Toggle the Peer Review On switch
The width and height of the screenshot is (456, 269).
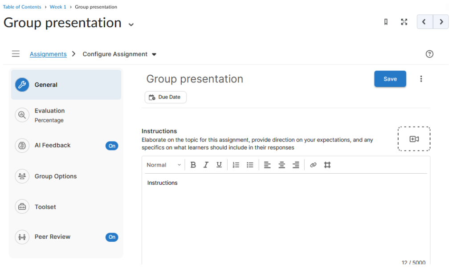coord(112,237)
